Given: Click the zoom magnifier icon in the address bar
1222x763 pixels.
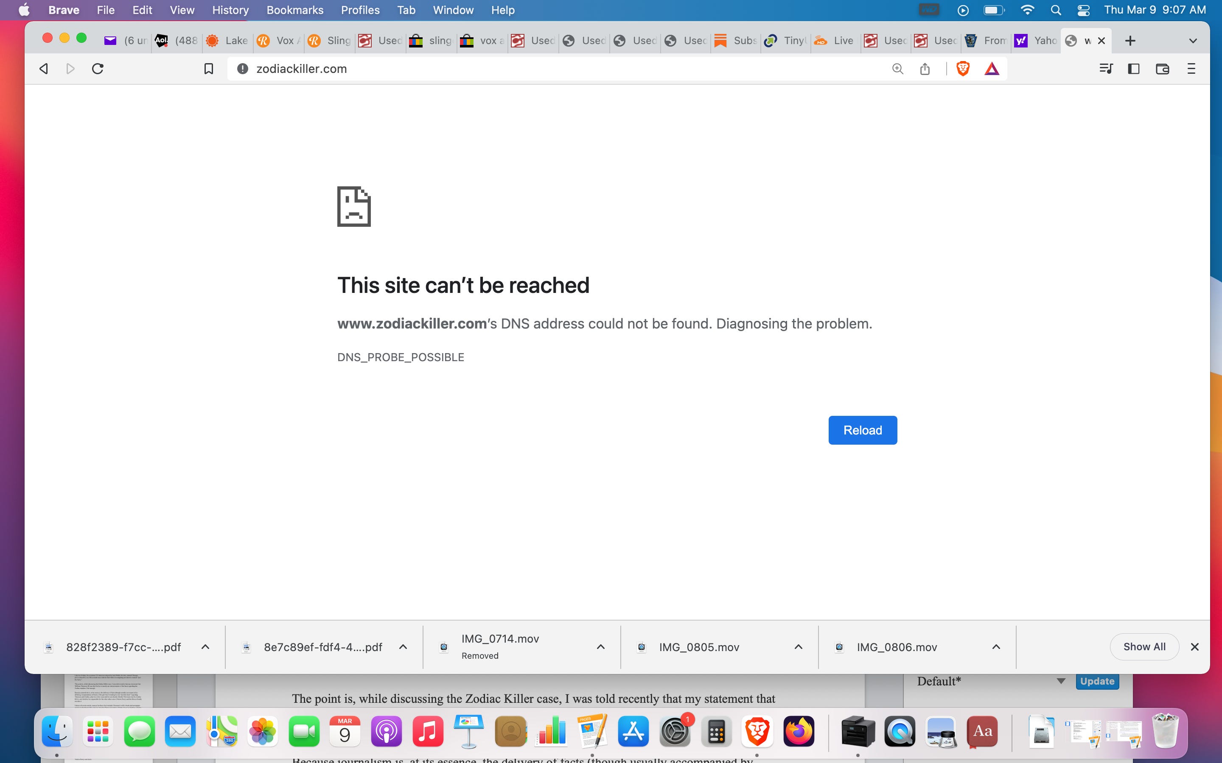Looking at the screenshot, I should [897, 69].
